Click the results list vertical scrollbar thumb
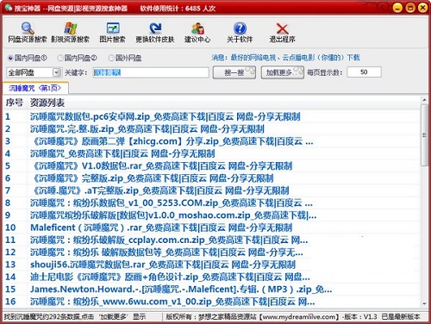This screenshot has width=431, height=324. click(424, 135)
